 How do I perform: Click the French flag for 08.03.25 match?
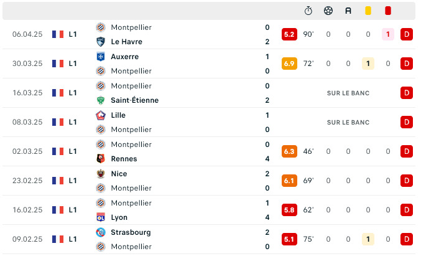coord(58,122)
